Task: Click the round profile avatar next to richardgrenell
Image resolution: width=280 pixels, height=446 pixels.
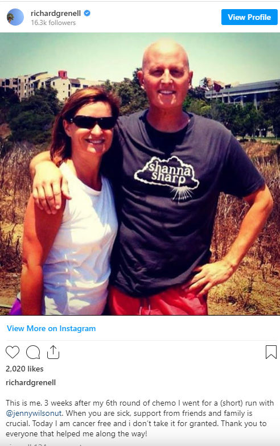Action: [15, 17]
